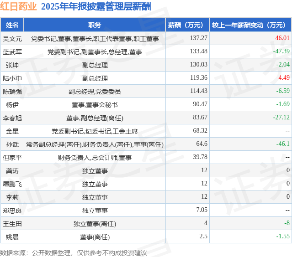
Task: Click the 2025年年报披露管理层薪酬 title text
Action: (x=96, y=6)
